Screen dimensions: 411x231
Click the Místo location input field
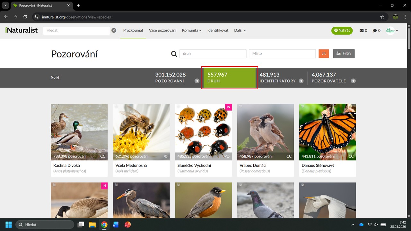click(x=282, y=54)
